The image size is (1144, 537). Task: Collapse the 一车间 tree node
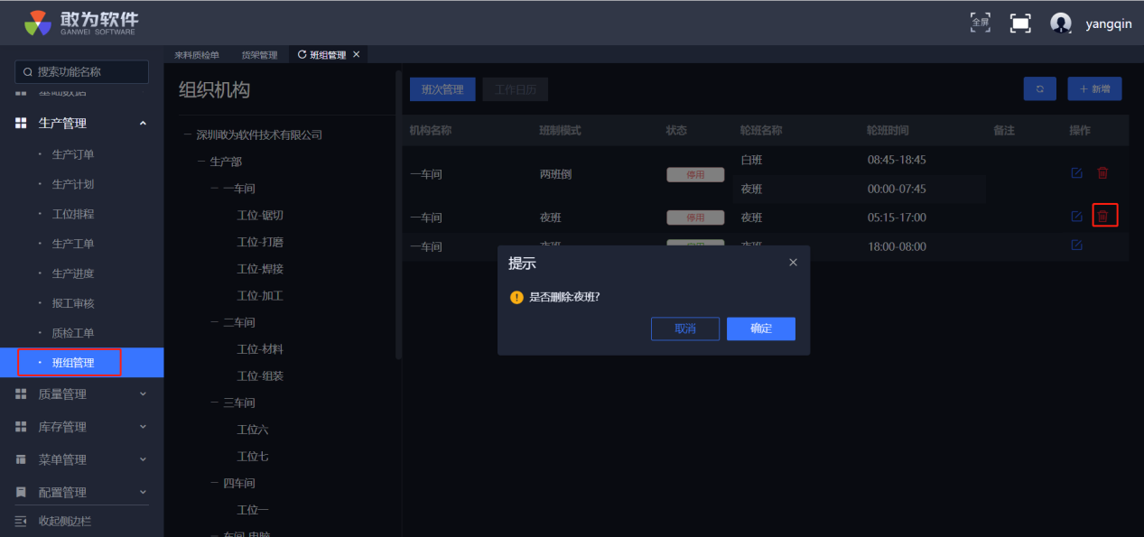click(216, 189)
